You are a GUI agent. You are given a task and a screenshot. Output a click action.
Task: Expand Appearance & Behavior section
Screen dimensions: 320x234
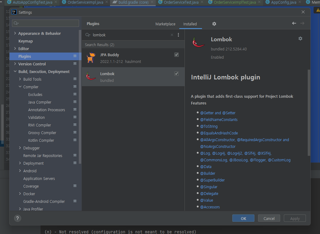tap(15, 33)
